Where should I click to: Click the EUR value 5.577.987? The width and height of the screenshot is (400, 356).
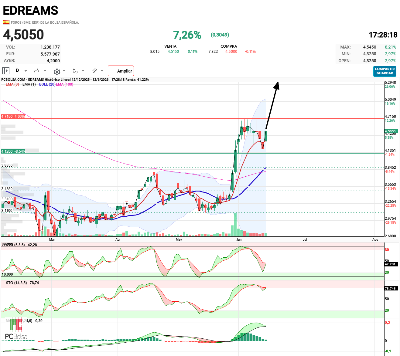pos(50,54)
